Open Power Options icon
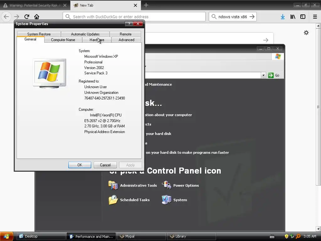321x241 pixels. (167, 185)
